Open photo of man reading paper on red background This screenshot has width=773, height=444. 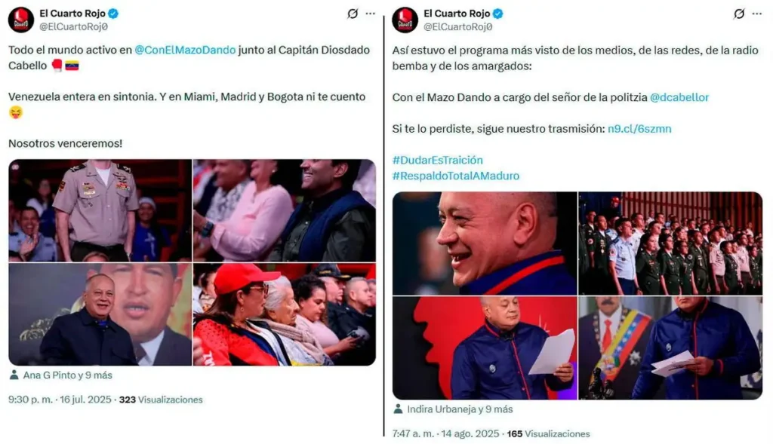coord(485,348)
